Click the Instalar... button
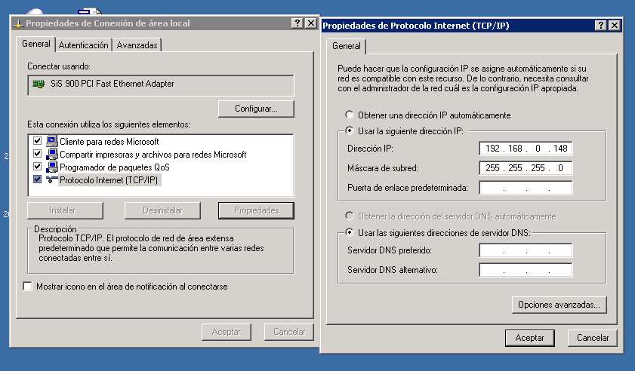The image size is (635, 371). click(65, 210)
